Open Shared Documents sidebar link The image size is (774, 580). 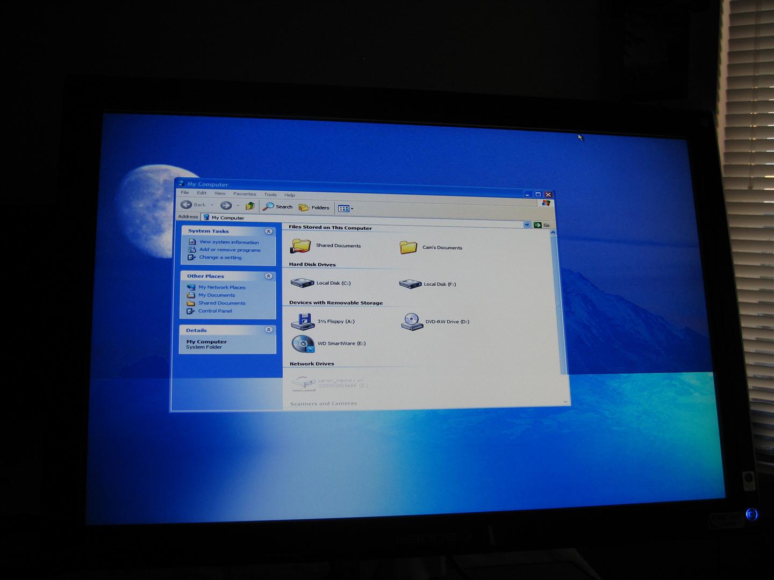(221, 303)
